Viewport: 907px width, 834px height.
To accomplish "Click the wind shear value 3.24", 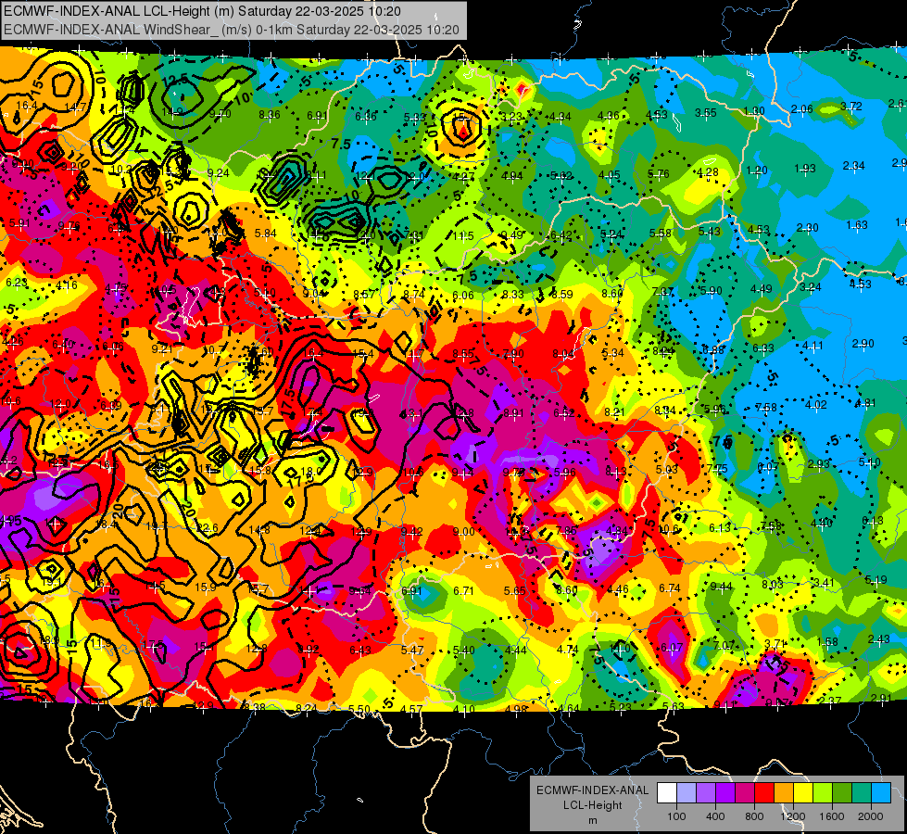I will (811, 286).
